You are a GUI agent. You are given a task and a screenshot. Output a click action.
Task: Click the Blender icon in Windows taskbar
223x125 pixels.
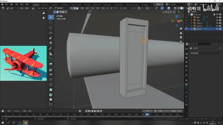[26, 123]
